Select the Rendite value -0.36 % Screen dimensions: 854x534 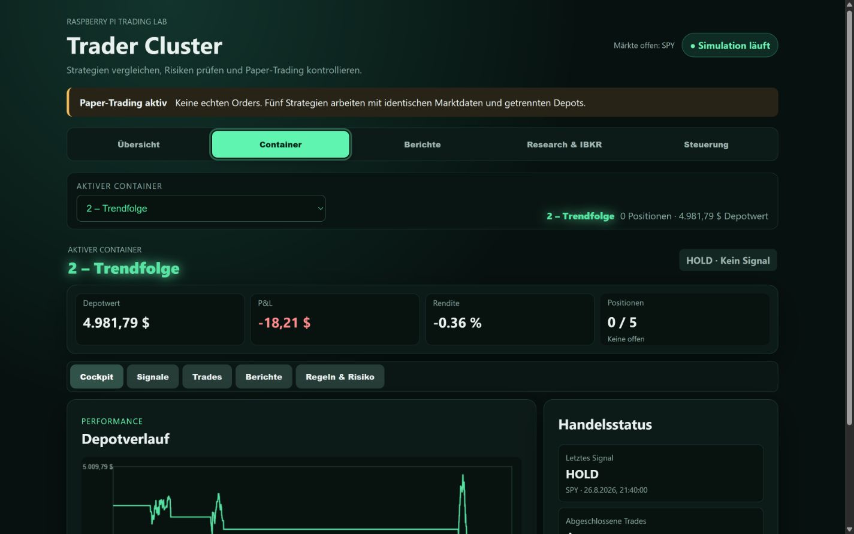457,323
